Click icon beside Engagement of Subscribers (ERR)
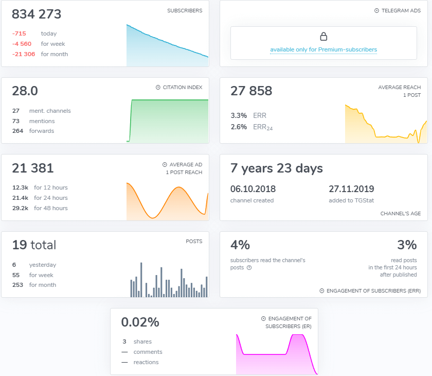This screenshot has height=376, width=432. (322, 291)
